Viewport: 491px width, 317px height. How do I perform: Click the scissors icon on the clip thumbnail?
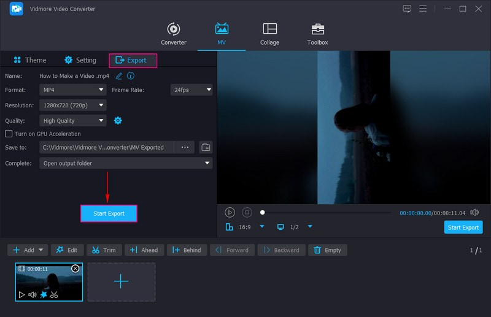coord(54,294)
